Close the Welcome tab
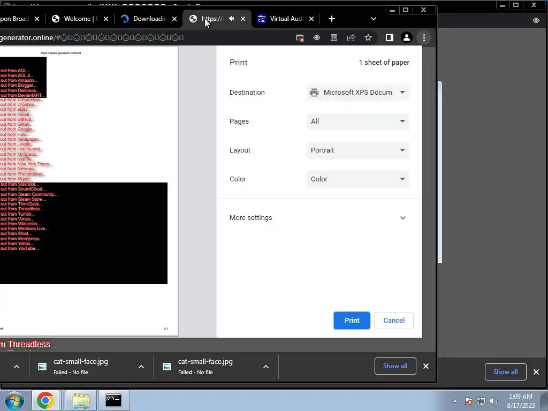The image size is (548, 411). 106,19
